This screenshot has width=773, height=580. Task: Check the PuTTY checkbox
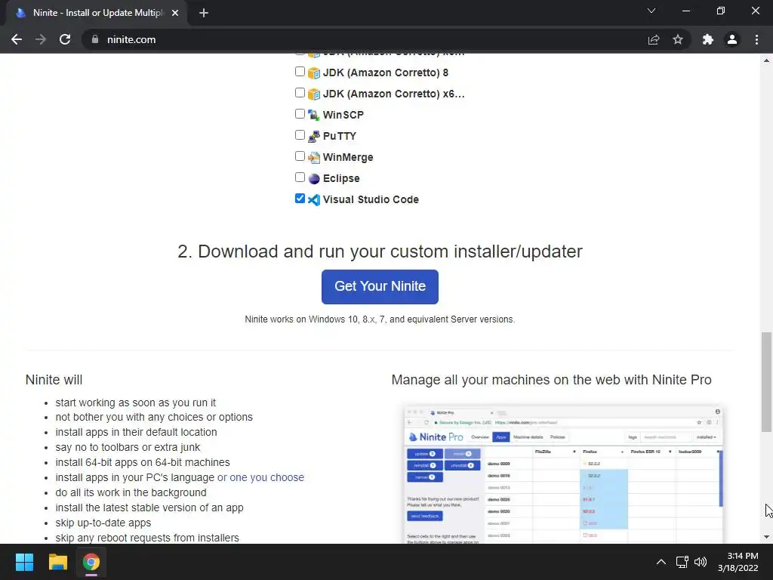(300, 134)
